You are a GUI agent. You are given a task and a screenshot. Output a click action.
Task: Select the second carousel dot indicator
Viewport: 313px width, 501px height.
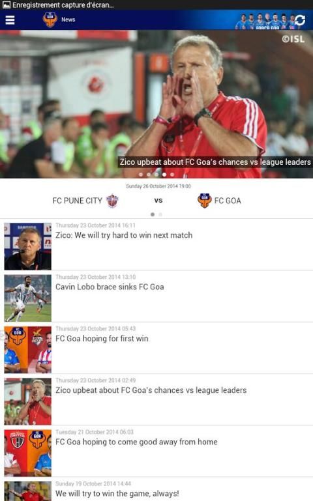tap(148, 175)
